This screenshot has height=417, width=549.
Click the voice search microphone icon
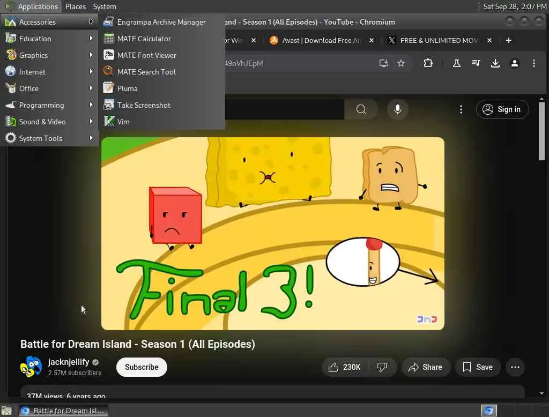(x=397, y=109)
